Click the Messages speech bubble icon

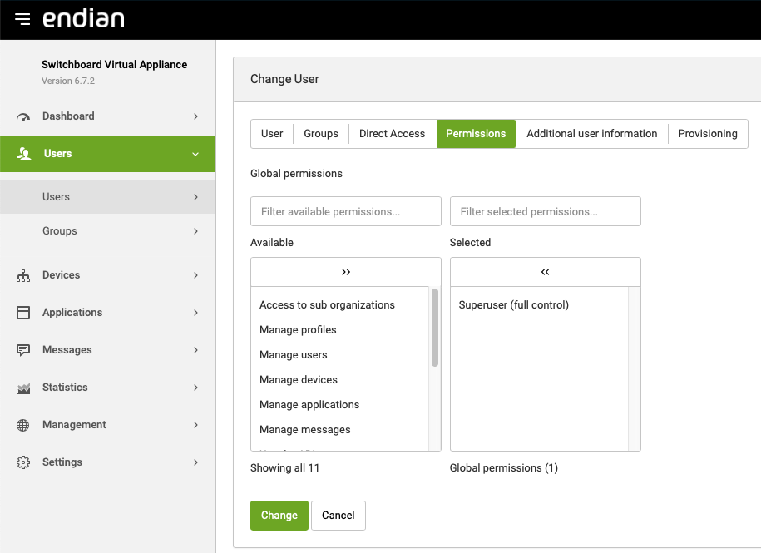click(23, 350)
